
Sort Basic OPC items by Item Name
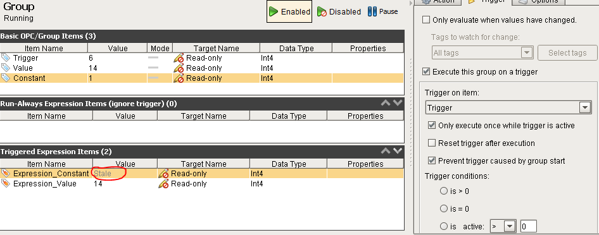click(x=44, y=49)
